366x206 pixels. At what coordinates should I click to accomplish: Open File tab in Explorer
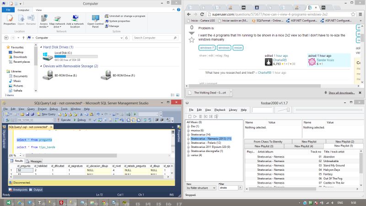coord(8,10)
